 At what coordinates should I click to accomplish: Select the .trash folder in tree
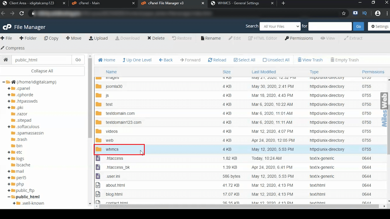pos(22,139)
